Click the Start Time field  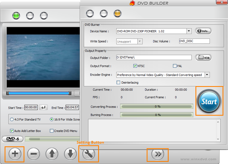coord(31,107)
